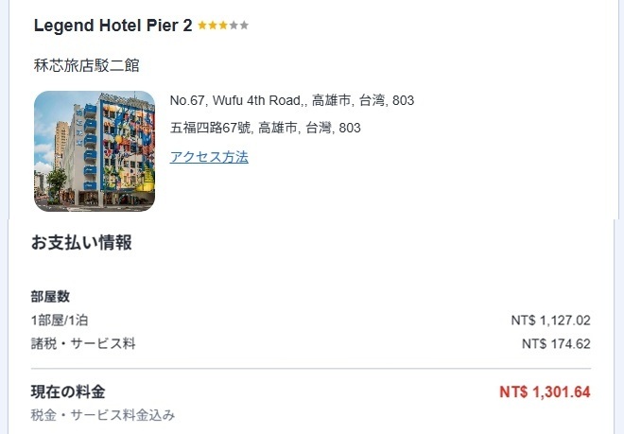Screen dimensions: 624x434
Task: Click the red total NT$ 1,301.64
Action: coord(545,391)
